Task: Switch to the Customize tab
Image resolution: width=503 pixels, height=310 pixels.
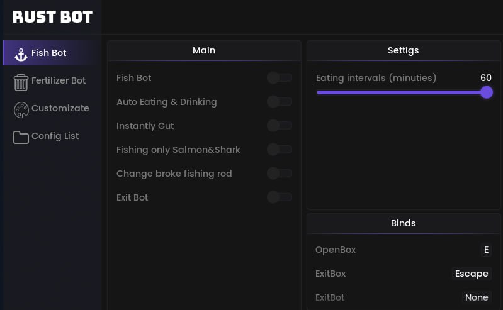Action: click(60, 108)
